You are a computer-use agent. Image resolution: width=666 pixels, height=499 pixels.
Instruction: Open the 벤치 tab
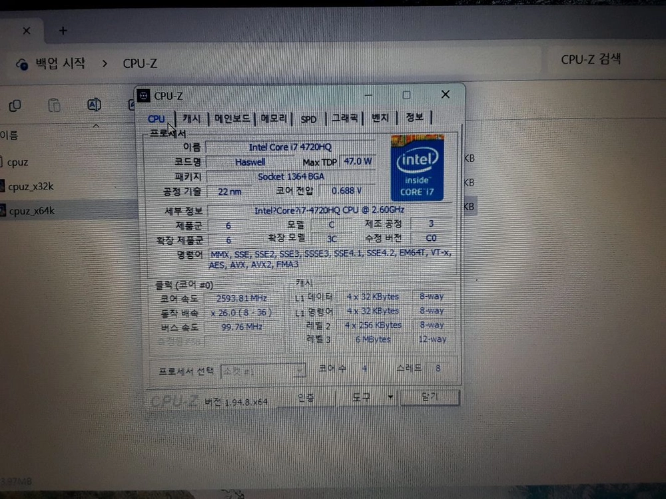tap(380, 118)
